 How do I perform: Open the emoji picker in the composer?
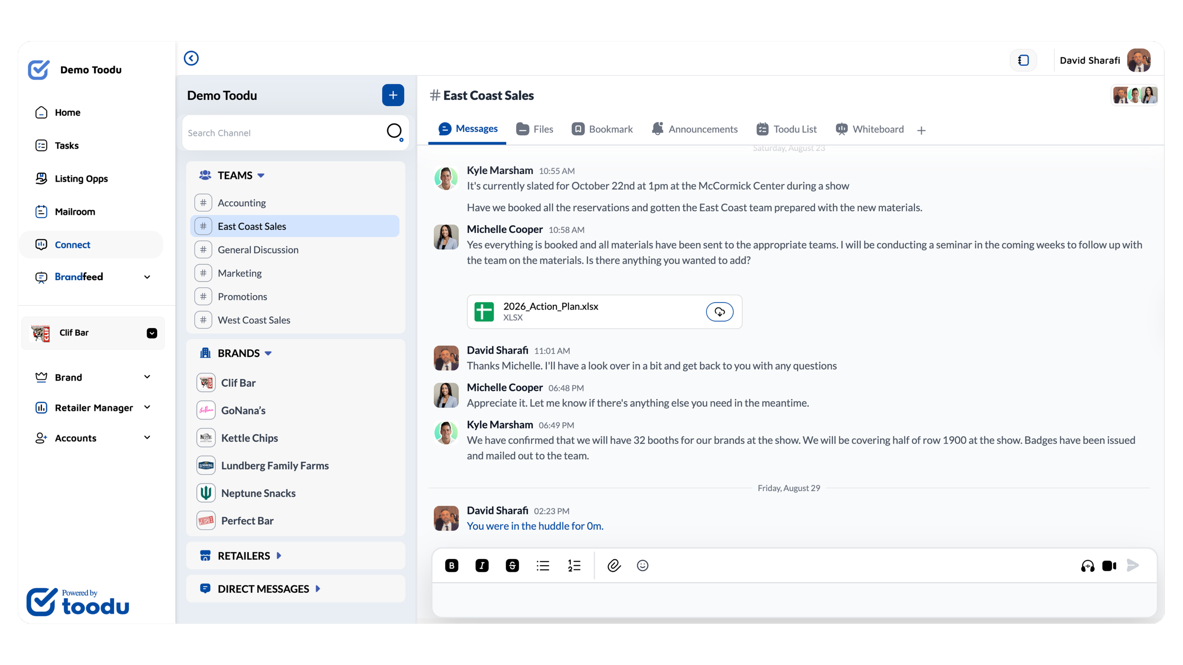tap(643, 565)
